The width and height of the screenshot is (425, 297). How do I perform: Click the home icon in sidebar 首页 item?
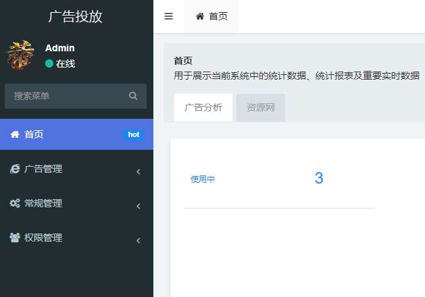pyautogui.click(x=15, y=134)
